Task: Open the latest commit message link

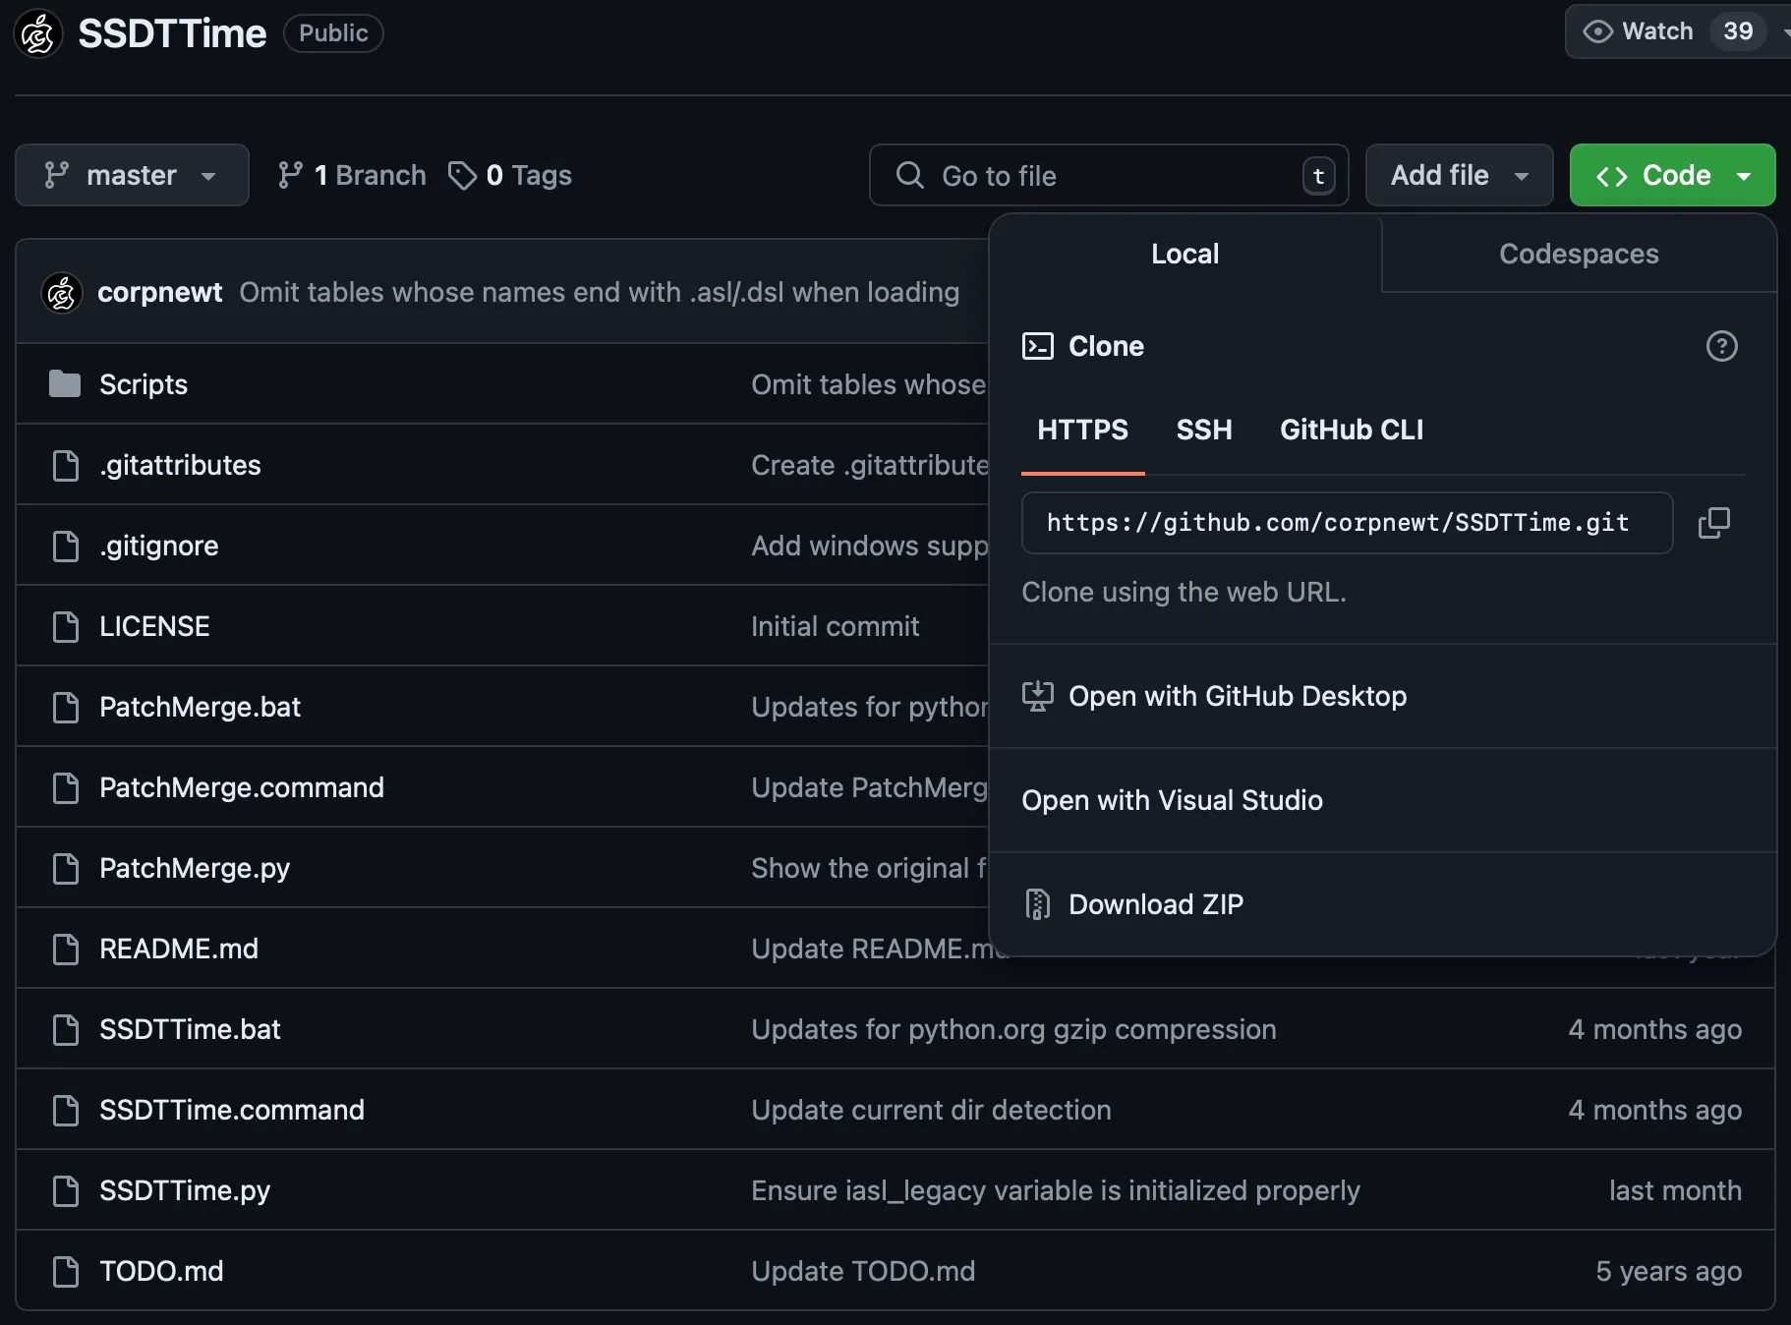Action: click(x=599, y=292)
